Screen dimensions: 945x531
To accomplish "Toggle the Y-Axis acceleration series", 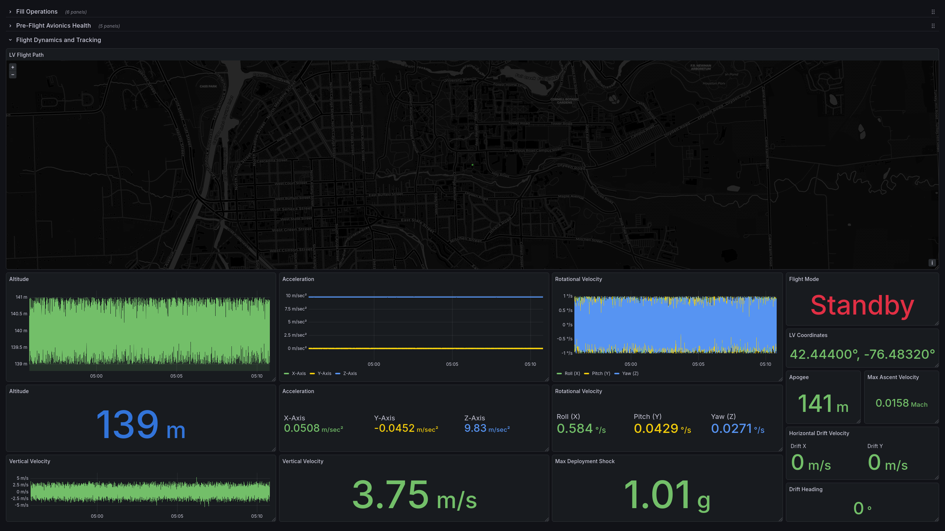I will [324, 374].
